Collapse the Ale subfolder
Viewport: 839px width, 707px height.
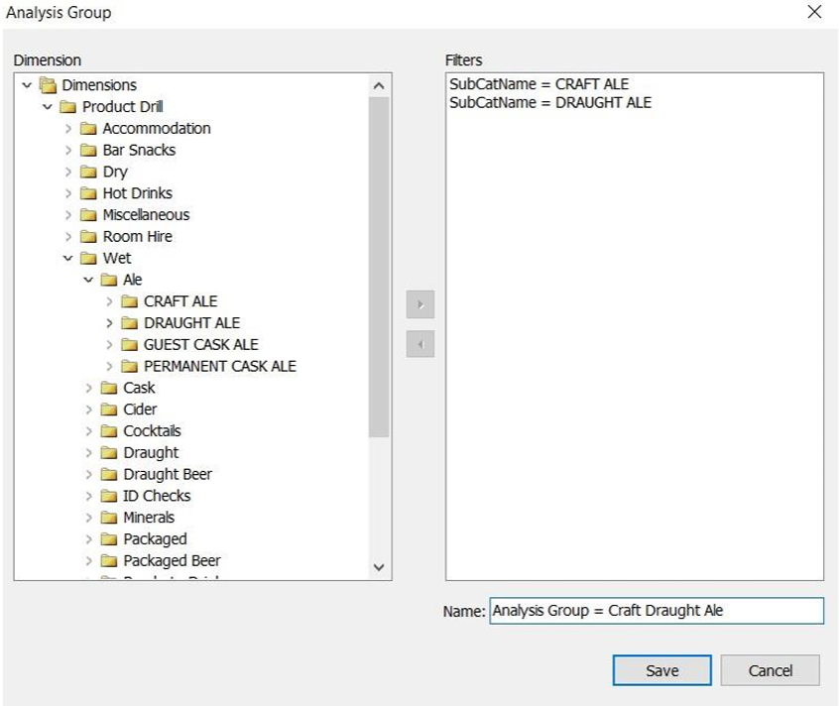88,281
